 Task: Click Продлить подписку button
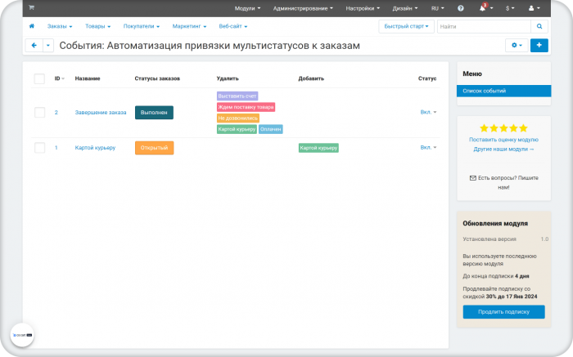pos(503,312)
